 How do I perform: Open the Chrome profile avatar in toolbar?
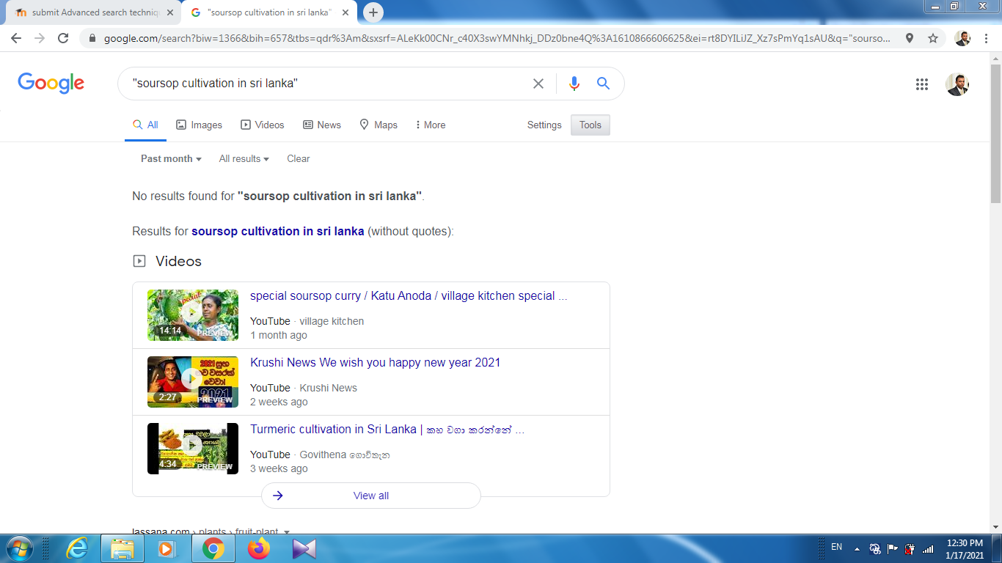pyautogui.click(x=962, y=38)
